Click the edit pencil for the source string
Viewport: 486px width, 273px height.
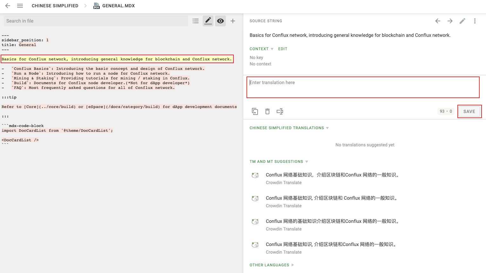(x=462, y=21)
